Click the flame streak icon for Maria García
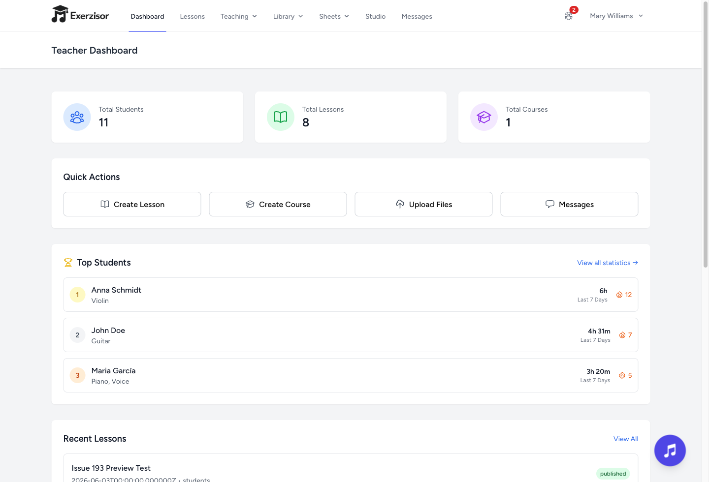 point(622,375)
